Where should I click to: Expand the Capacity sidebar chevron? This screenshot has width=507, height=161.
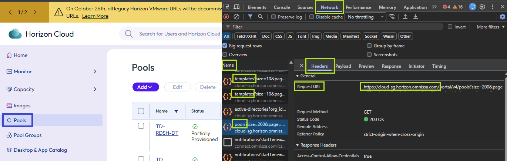[95, 89]
